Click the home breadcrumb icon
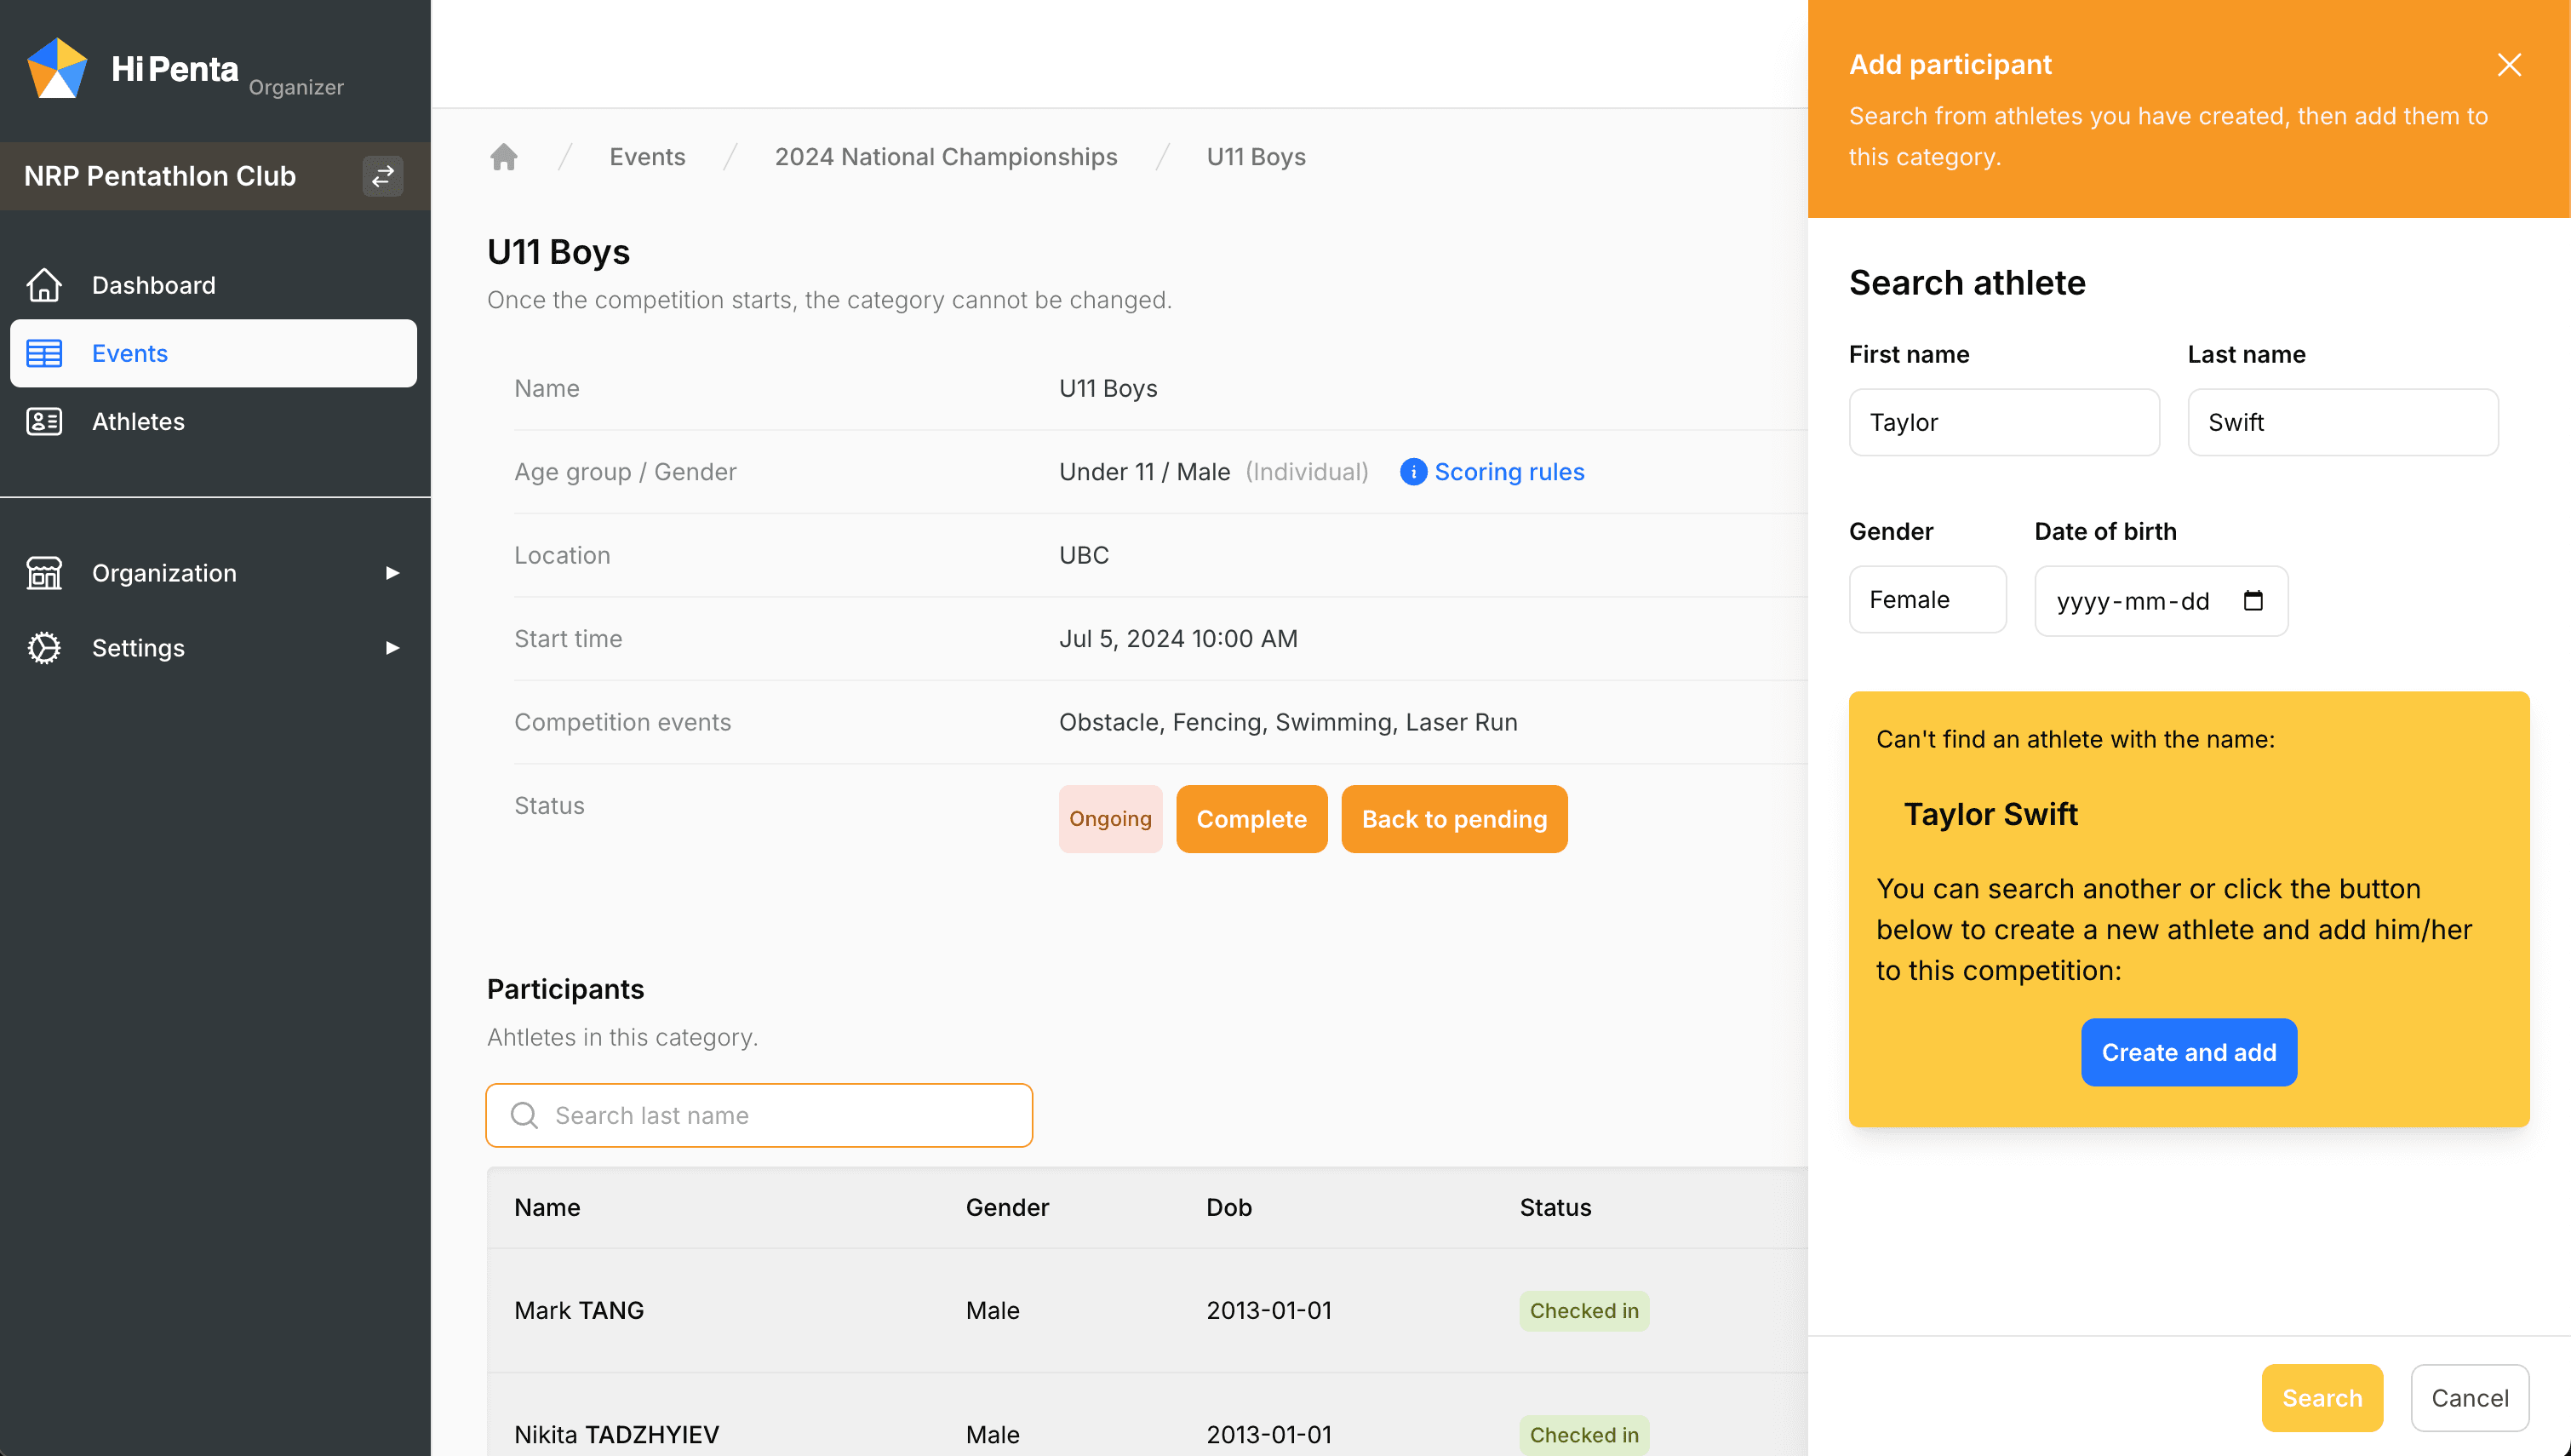 [x=504, y=157]
